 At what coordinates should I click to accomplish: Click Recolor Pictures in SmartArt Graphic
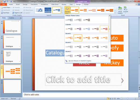pyautogui.click(x=80, y=61)
